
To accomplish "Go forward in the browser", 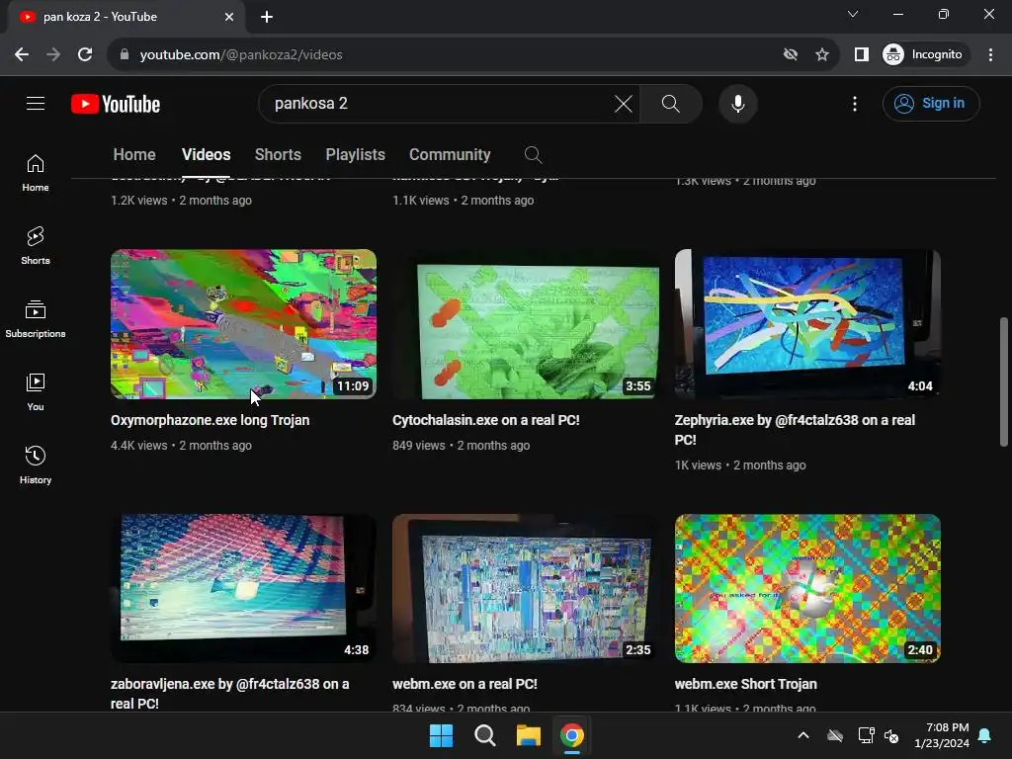I will 53,55.
